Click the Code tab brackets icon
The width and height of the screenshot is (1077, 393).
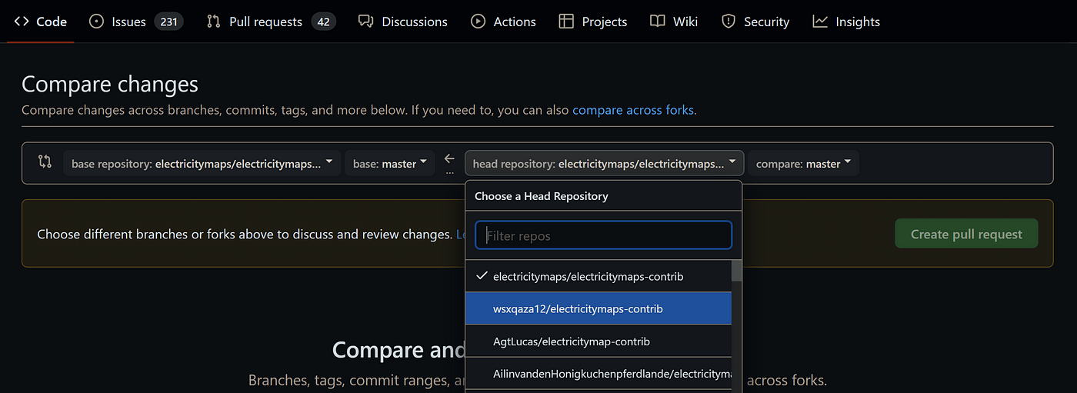[22, 22]
